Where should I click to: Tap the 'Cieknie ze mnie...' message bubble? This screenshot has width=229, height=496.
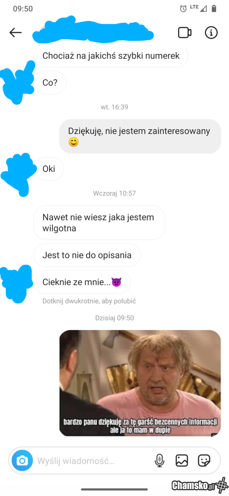point(82,282)
